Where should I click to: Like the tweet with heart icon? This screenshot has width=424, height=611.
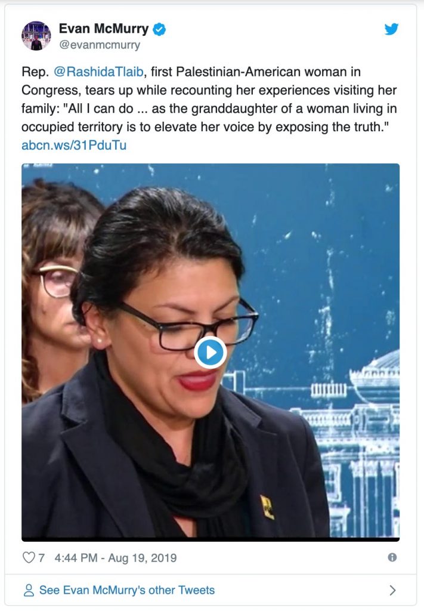(x=29, y=558)
